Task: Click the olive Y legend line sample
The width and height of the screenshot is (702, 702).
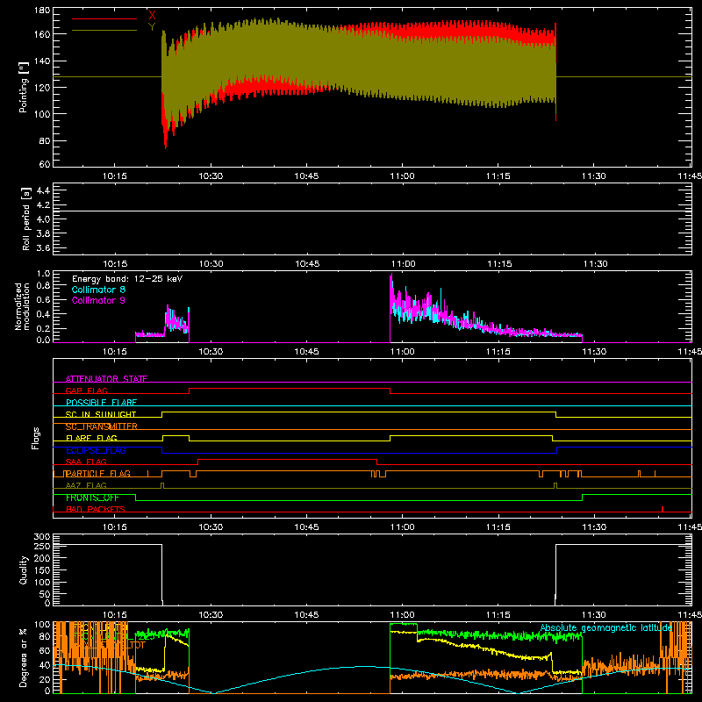Action: coord(104,30)
